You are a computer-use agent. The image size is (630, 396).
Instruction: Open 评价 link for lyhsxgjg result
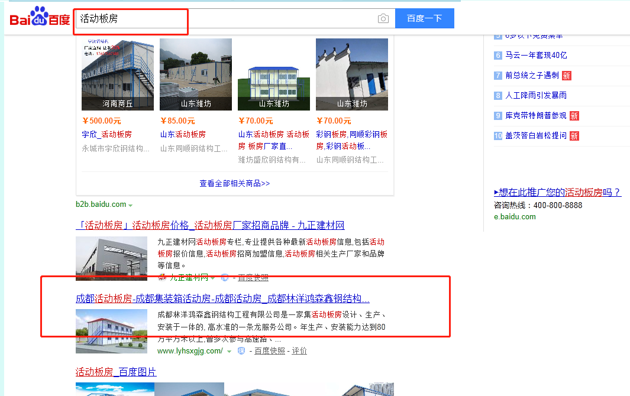299,351
